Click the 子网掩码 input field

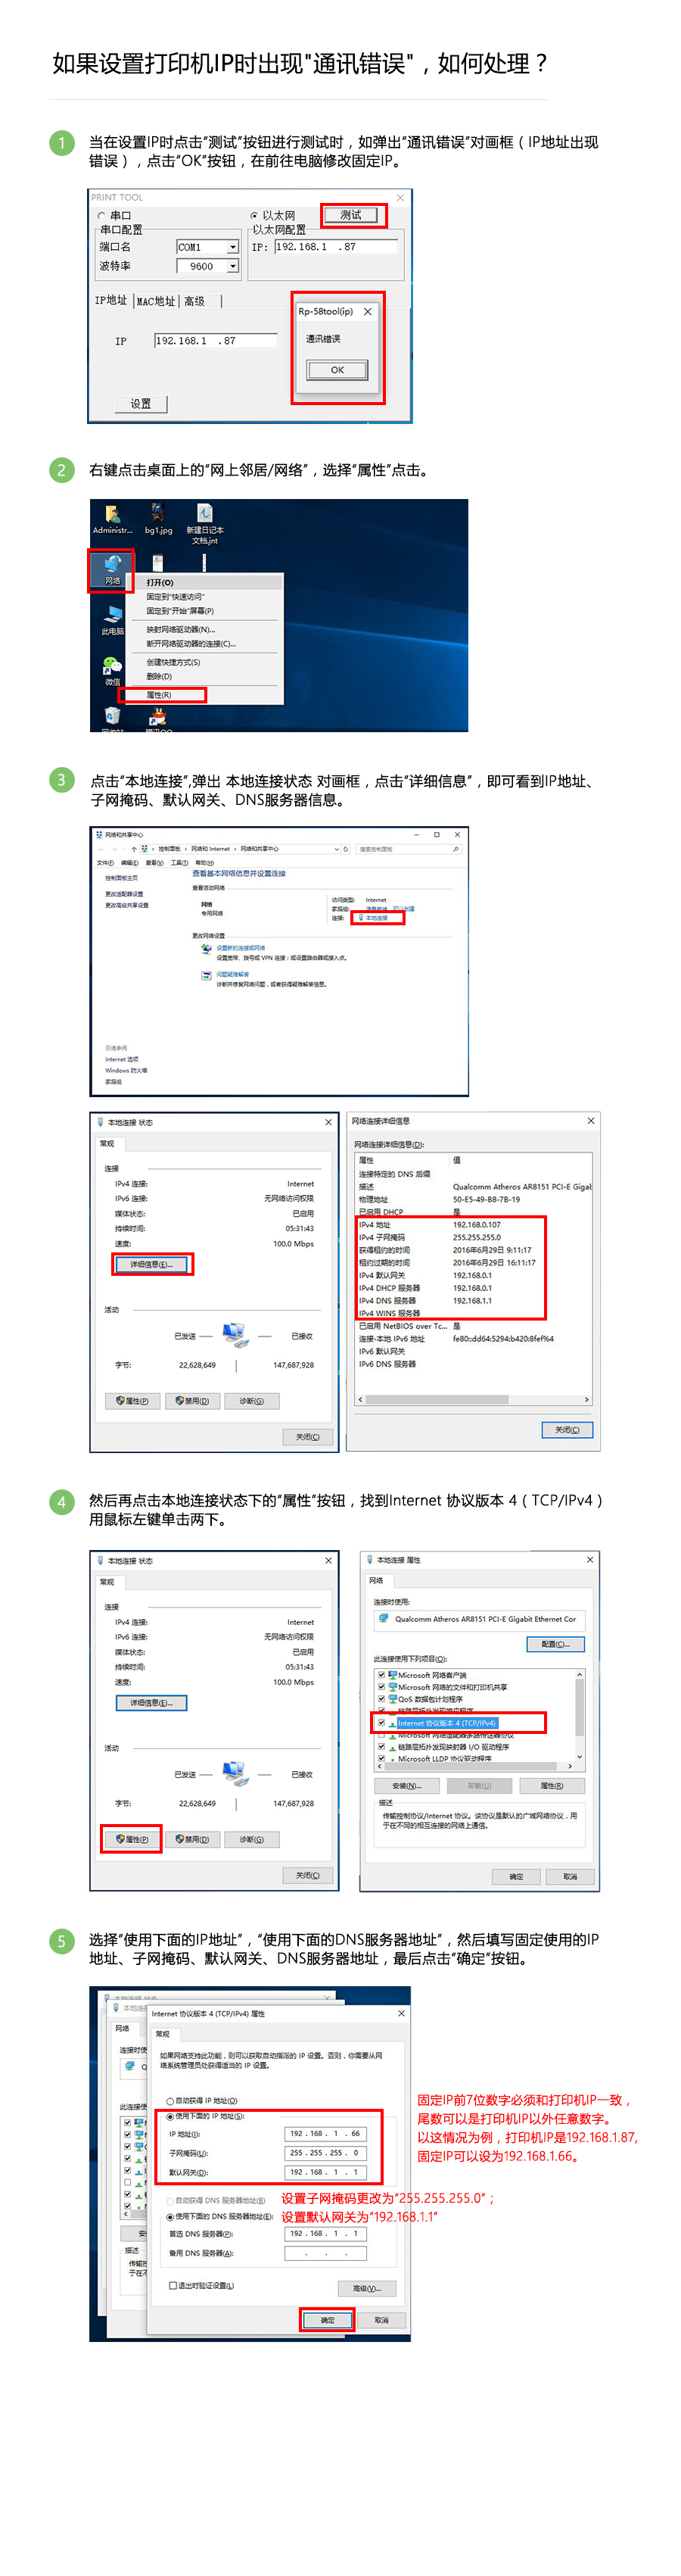tap(326, 2153)
